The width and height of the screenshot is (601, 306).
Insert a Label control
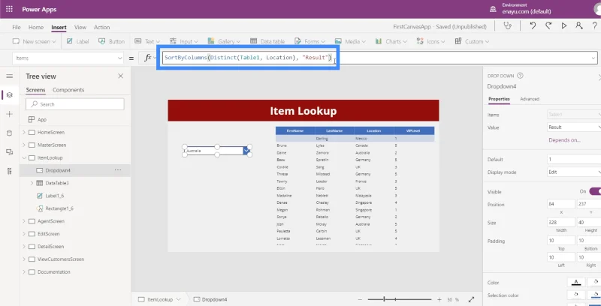77,41
